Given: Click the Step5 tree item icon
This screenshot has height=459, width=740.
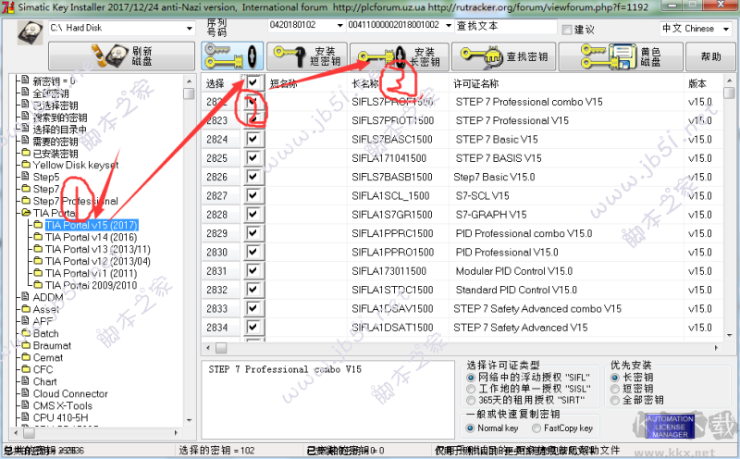Looking at the screenshot, I should (x=26, y=177).
